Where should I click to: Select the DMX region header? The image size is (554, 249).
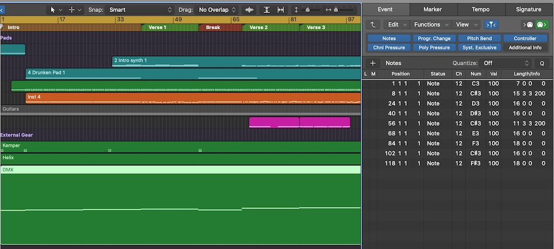pyautogui.click(x=181, y=170)
